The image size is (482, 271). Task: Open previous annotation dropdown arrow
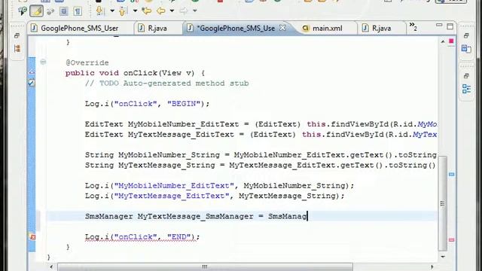tap(135, 11)
